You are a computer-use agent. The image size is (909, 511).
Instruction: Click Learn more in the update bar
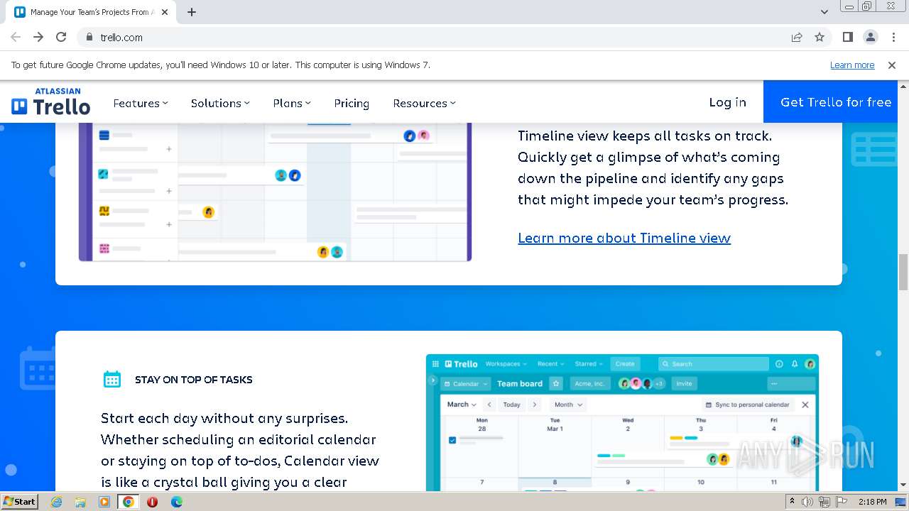coord(852,65)
